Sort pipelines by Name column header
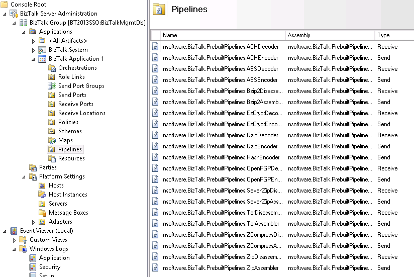 pyautogui.click(x=223, y=35)
